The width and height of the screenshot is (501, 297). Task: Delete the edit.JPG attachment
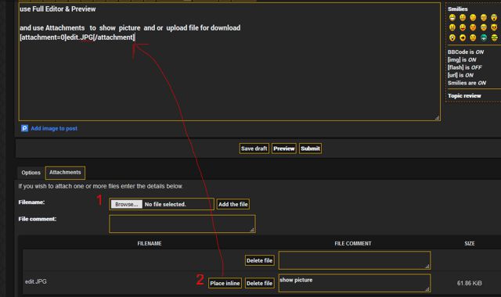click(x=259, y=283)
